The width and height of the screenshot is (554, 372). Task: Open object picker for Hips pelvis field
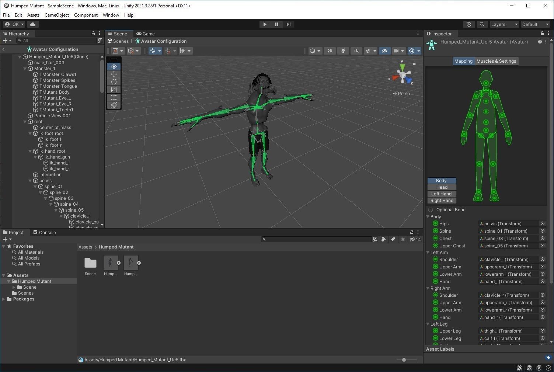[x=543, y=224]
